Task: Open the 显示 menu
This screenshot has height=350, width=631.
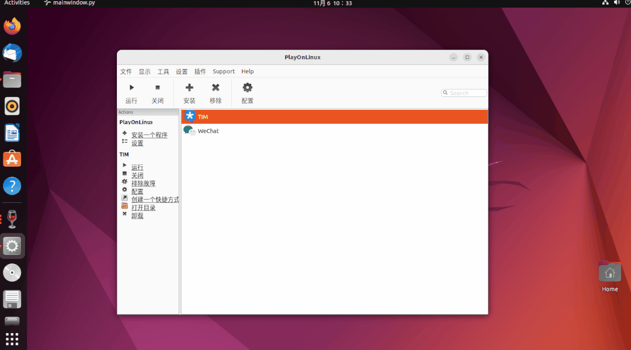Action: 144,71
